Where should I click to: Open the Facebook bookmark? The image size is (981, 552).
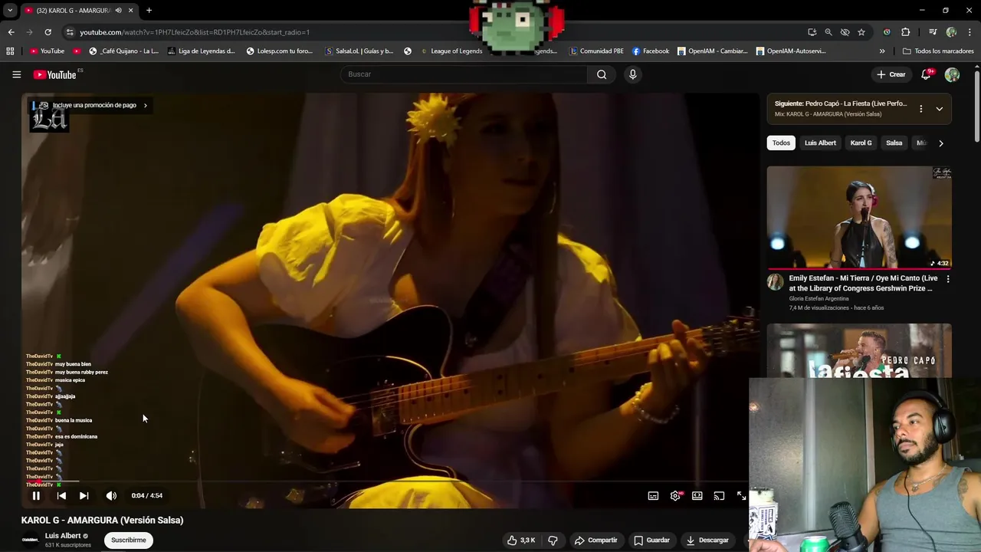click(651, 51)
